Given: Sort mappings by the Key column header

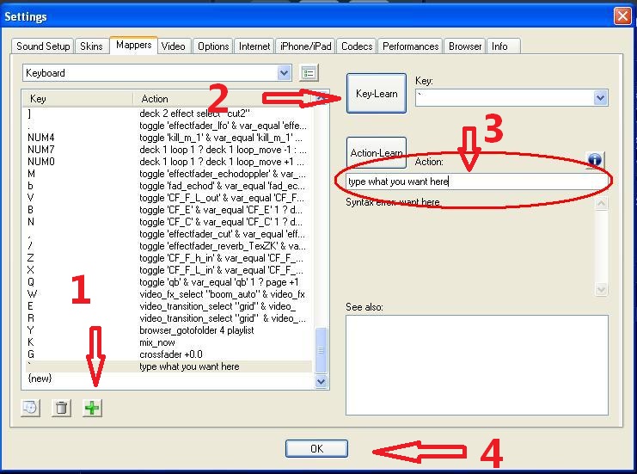Looking at the screenshot, I should (x=77, y=99).
